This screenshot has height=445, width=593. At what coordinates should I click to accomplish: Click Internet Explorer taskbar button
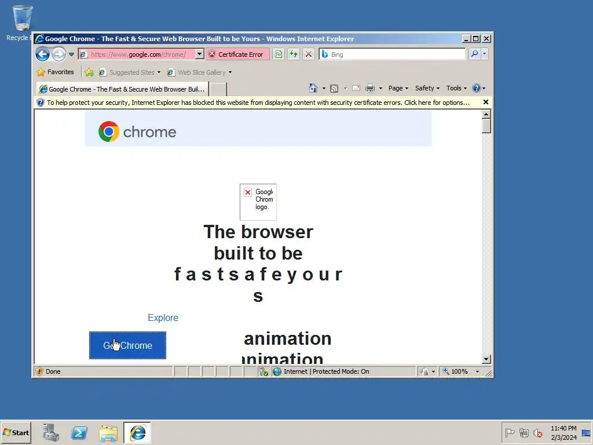coord(137,432)
